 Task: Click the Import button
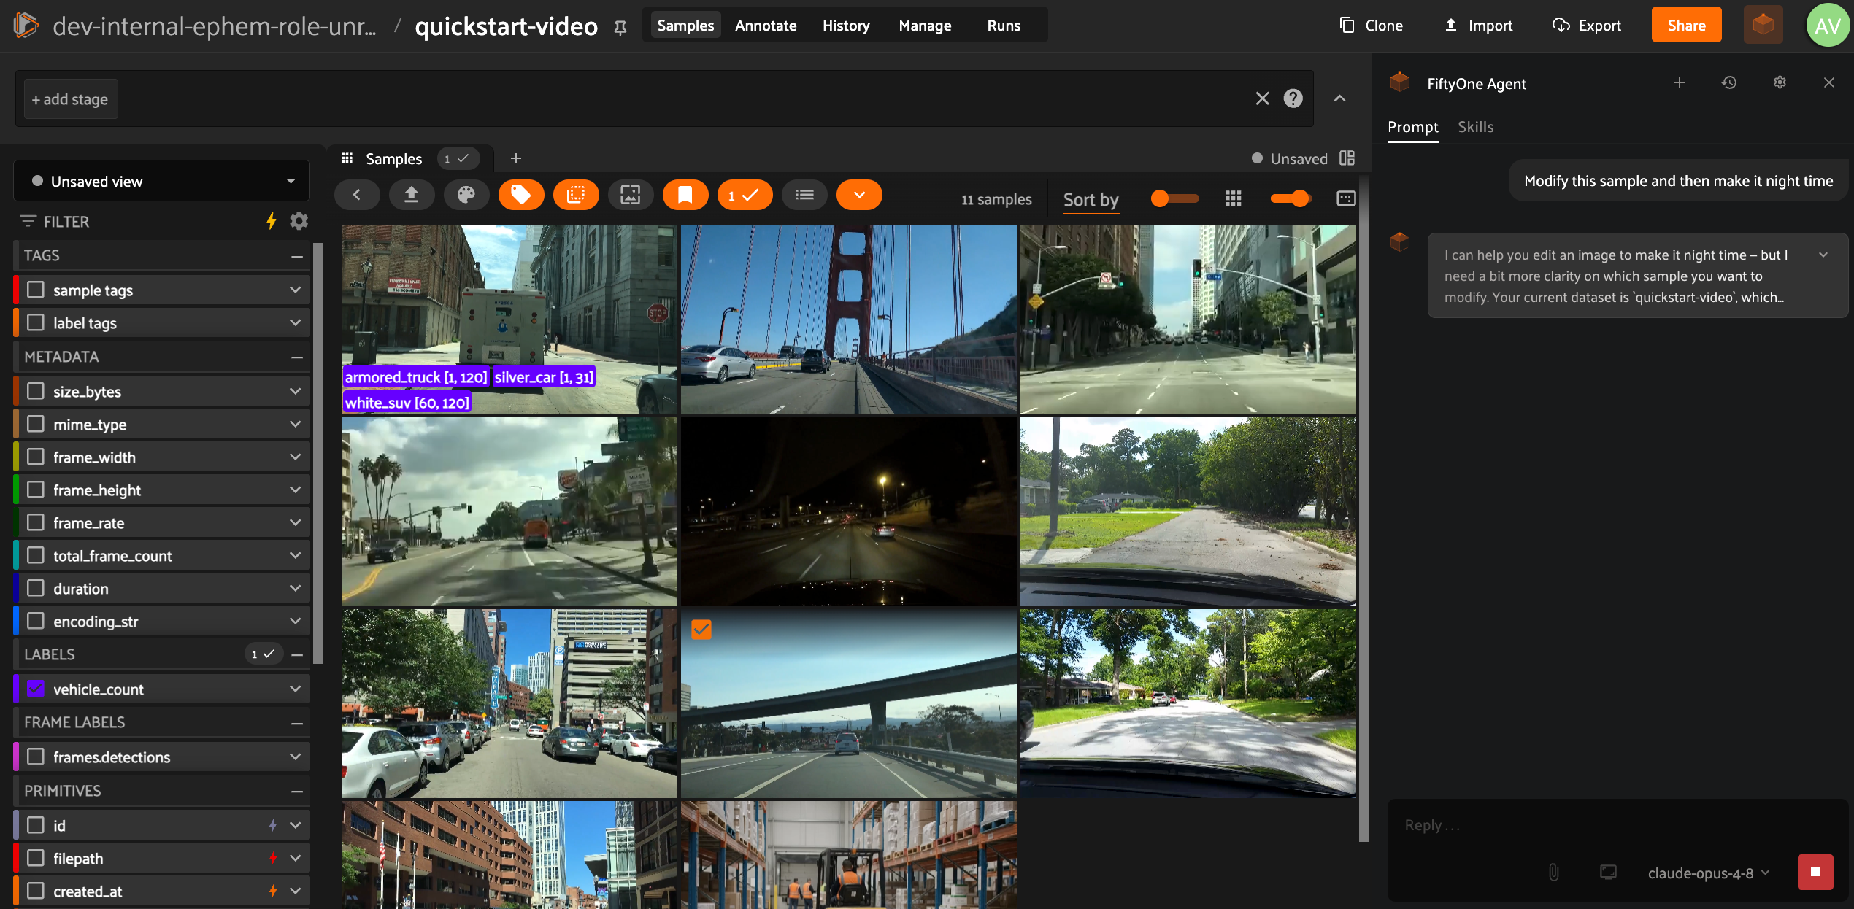pos(1479,26)
